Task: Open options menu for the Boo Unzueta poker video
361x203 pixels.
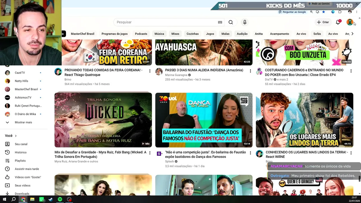Action: (x=351, y=71)
